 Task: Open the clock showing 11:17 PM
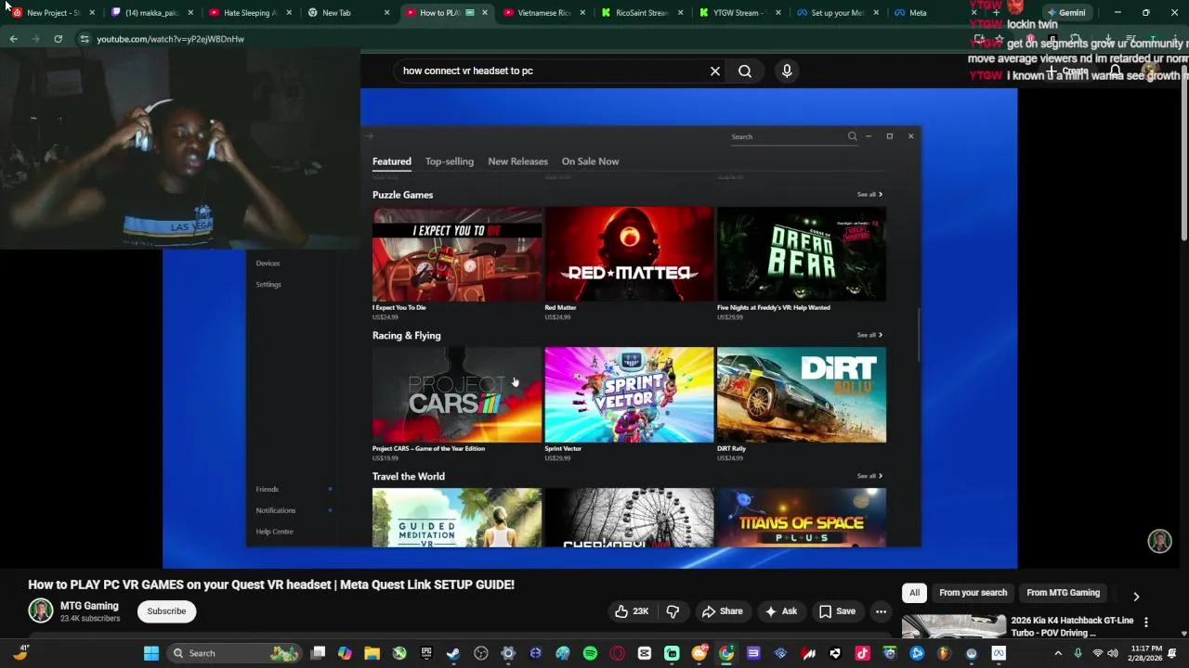[x=1147, y=653]
